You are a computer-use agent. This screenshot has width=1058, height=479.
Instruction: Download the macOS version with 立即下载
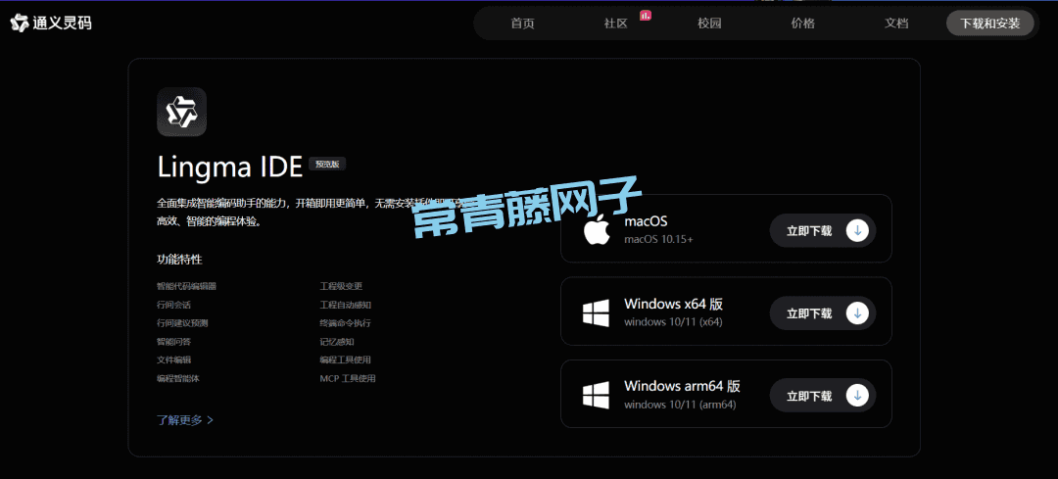click(823, 231)
